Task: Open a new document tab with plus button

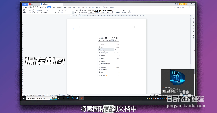Action: tap(64, 4)
